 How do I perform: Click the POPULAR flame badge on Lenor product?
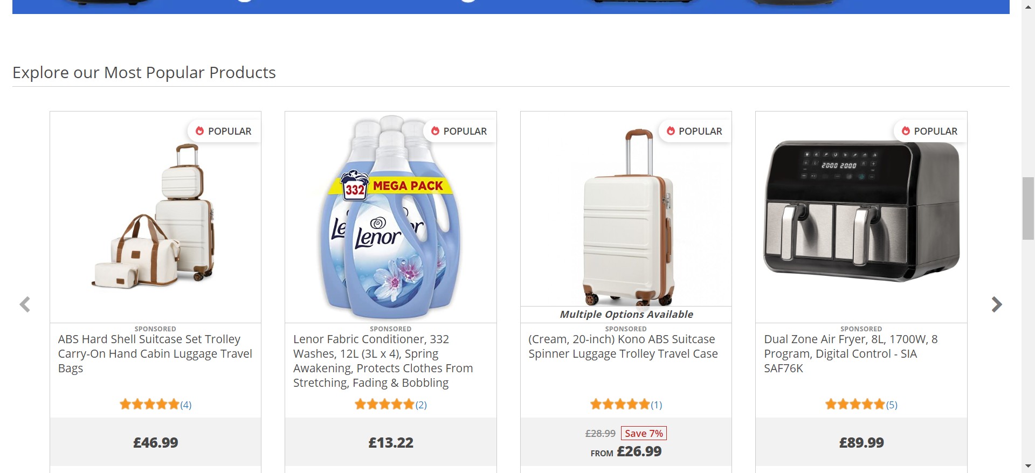[459, 131]
